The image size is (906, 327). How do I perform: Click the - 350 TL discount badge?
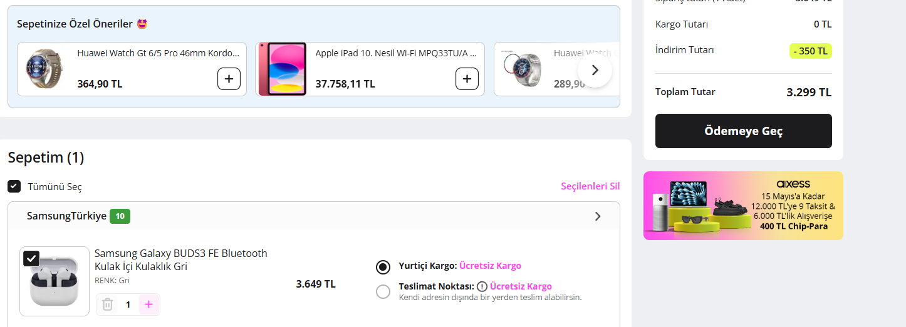point(811,51)
